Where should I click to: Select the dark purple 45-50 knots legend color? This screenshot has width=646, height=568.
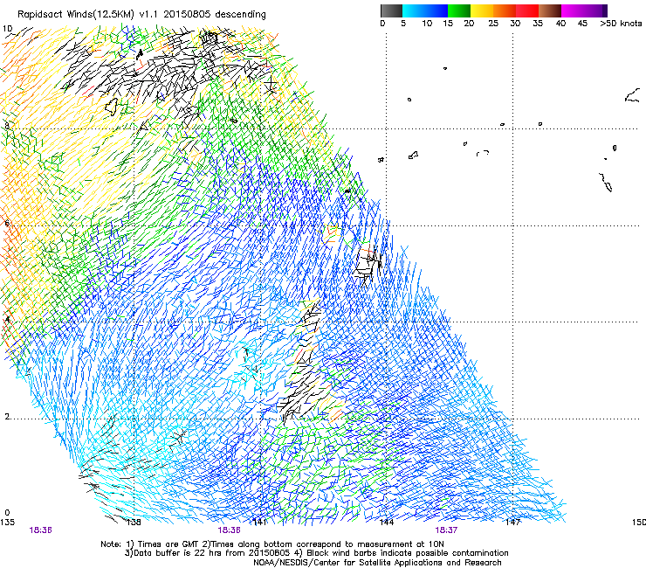595,10
